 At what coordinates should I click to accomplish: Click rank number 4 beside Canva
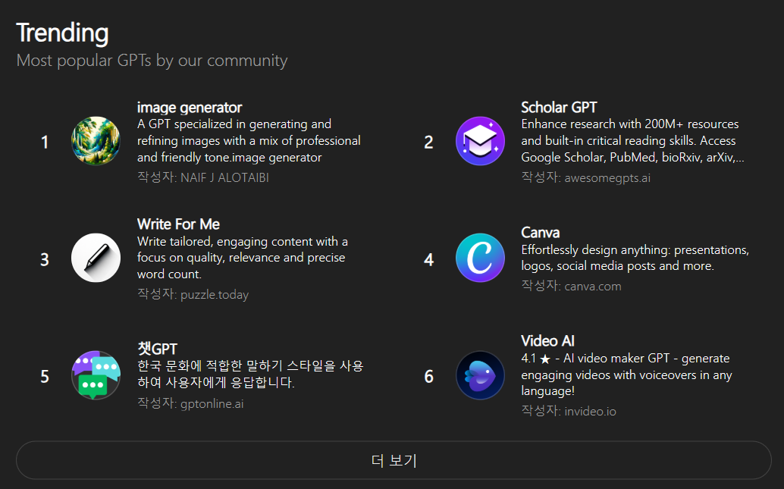click(x=428, y=259)
